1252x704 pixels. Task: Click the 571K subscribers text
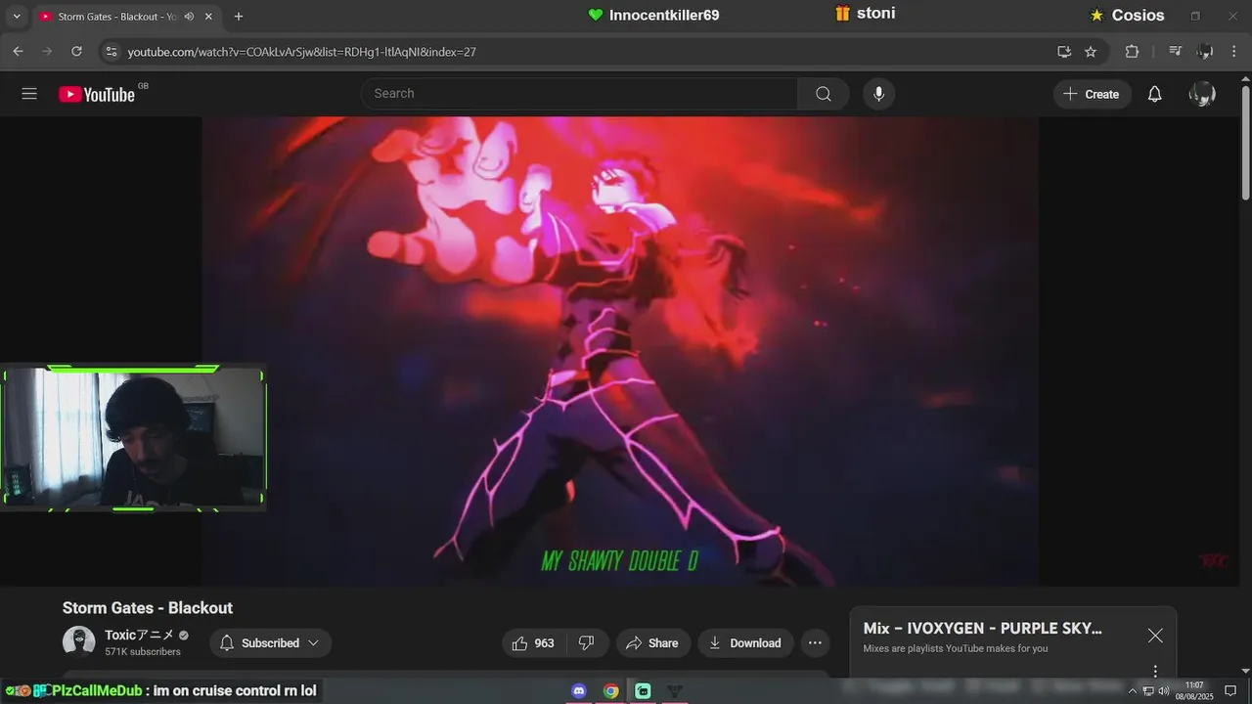[143, 651]
